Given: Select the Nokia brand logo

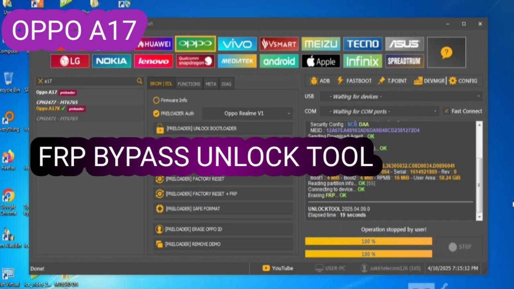Looking at the screenshot, I should [x=112, y=61].
